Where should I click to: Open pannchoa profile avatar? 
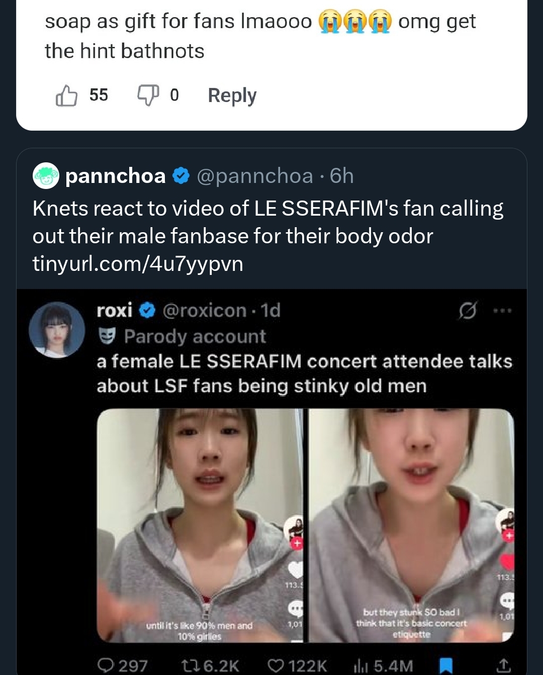tap(46, 176)
